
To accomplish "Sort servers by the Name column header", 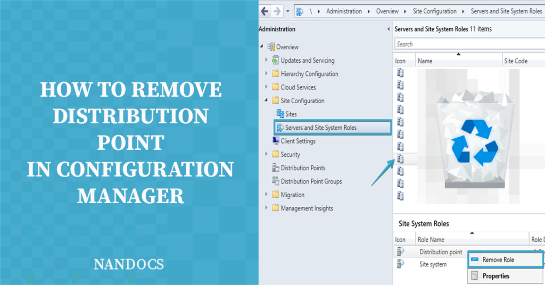I will [x=459, y=60].
